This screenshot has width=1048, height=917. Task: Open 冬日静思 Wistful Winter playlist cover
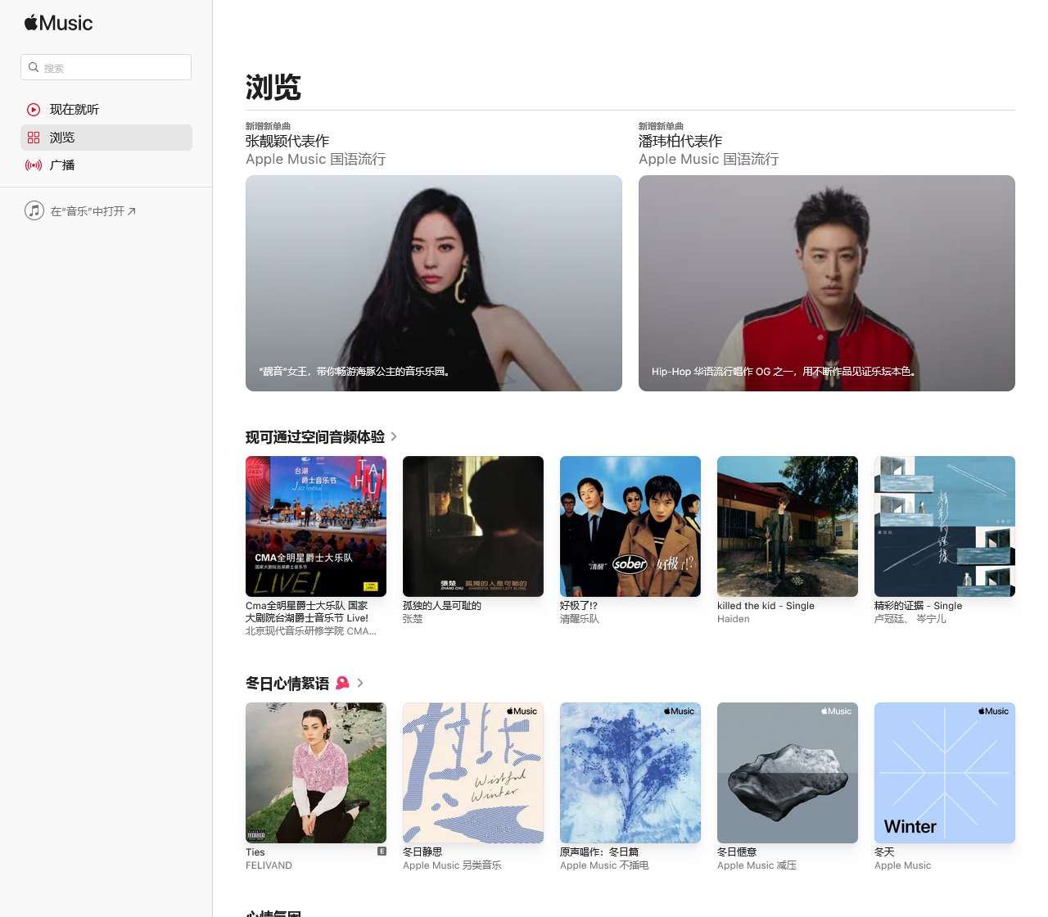pyautogui.click(x=473, y=773)
